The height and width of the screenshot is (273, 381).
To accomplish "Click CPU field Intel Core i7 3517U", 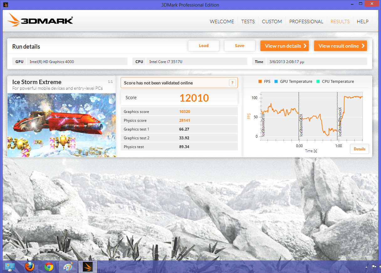I will pos(197,62).
